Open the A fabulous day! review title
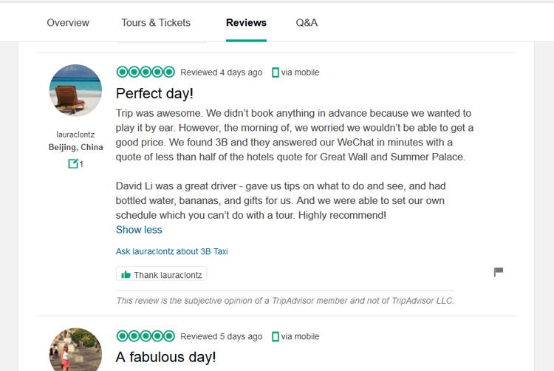Viewport: 554px width, 371px height. pyautogui.click(x=165, y=357)
